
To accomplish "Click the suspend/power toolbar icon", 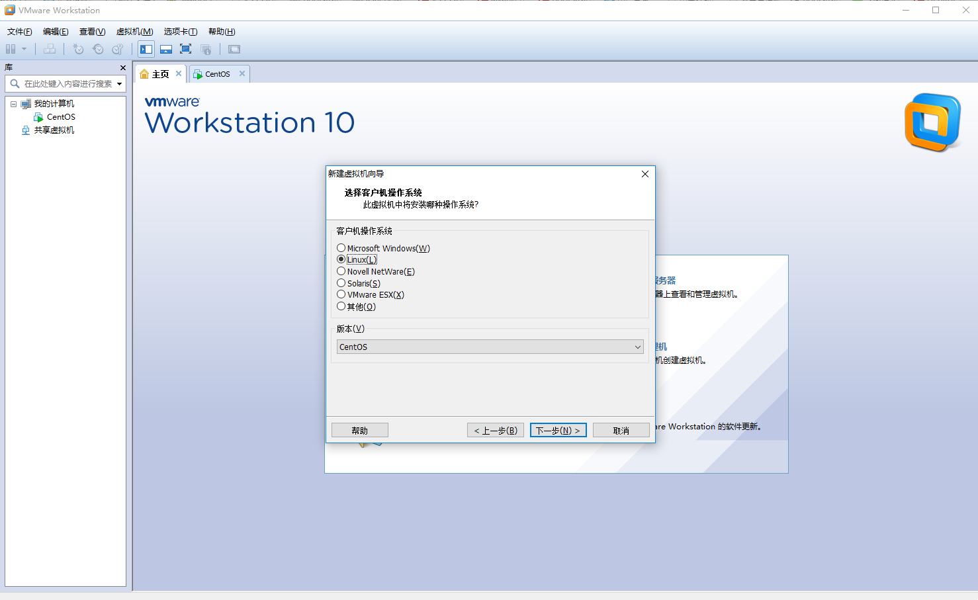I will pyautogui.click(x=11, y=49).
